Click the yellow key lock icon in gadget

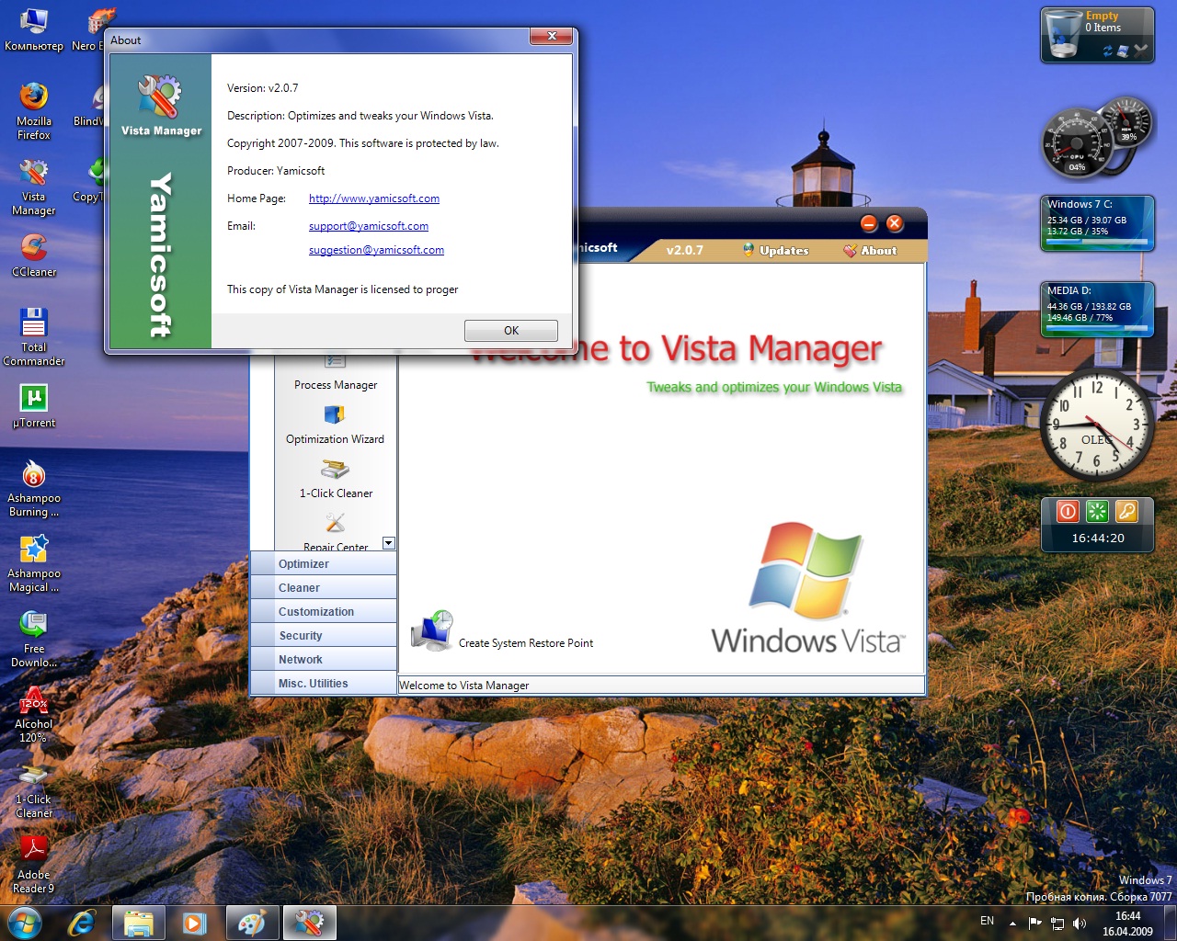point(1126,512)
